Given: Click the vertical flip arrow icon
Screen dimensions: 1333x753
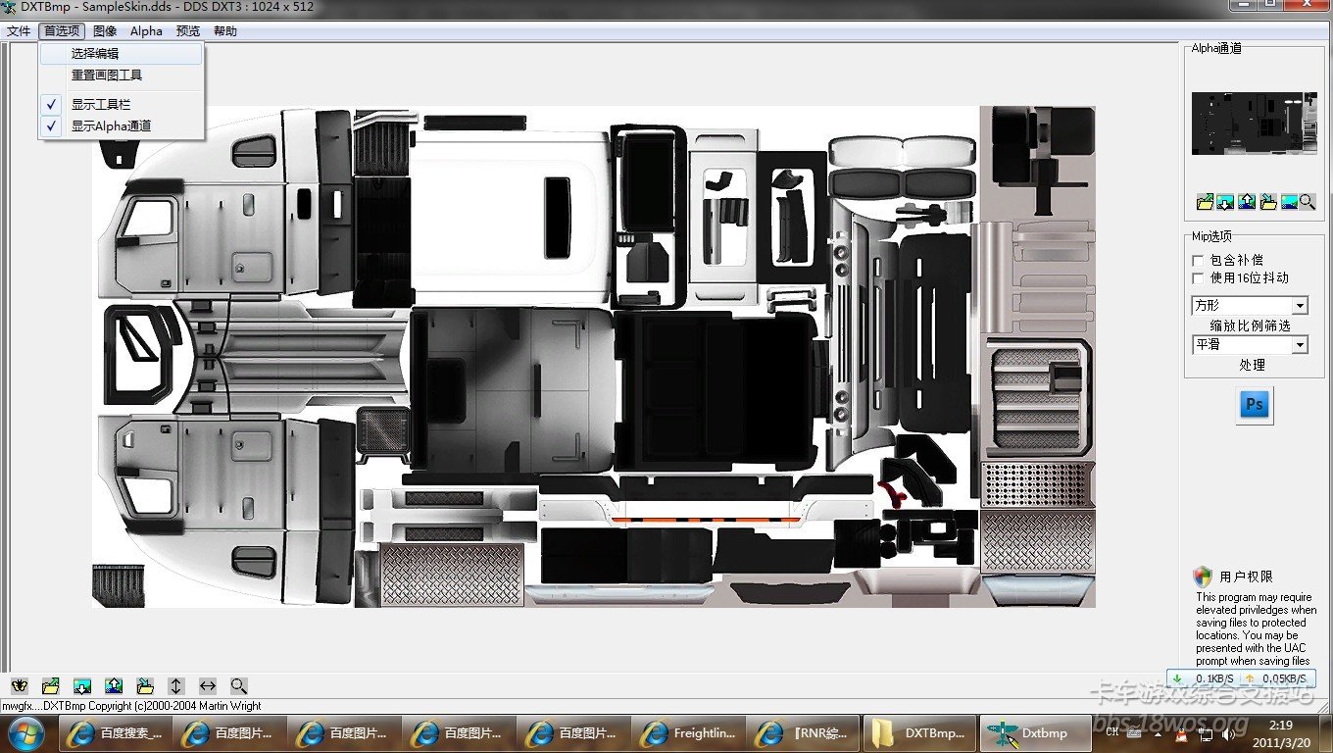Looking at the screenshot, I should (x=176, y=686).
